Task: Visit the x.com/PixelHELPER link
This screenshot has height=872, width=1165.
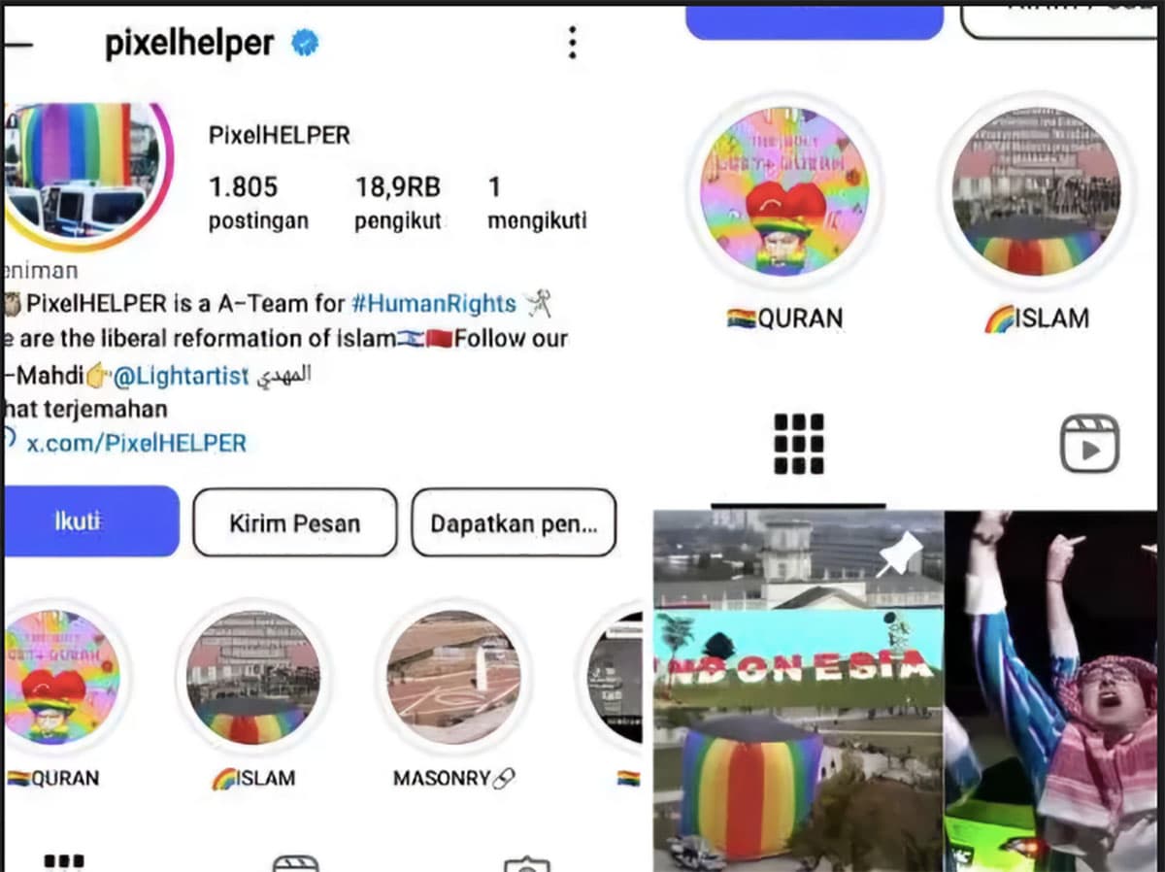Action: [x=136, y=443]
